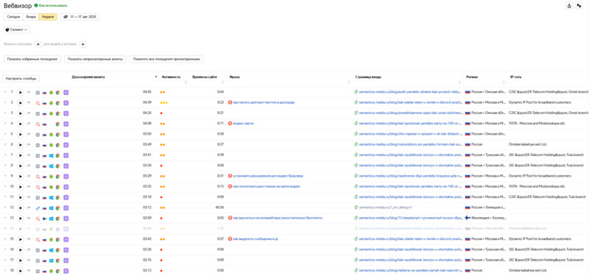Select the Неделя period tab
The height and width of the screenshot is (276, 589).
click(x=48, y=17)
